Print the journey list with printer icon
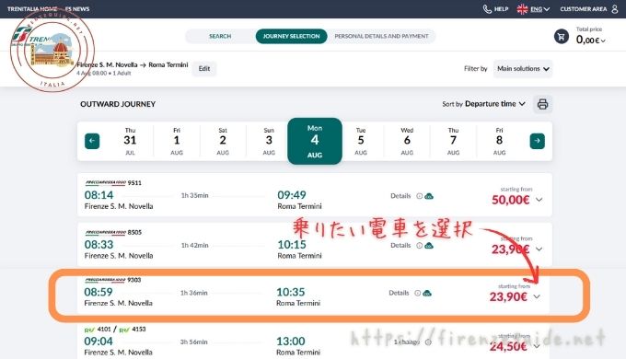The height and width of the screenshot is (359, 626). 542,104
